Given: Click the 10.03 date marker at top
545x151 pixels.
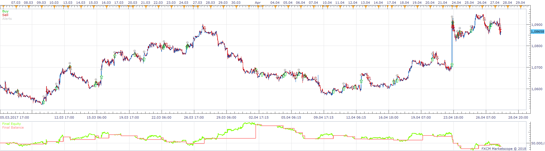Looking at the screenshot, I should pos(54,3).
